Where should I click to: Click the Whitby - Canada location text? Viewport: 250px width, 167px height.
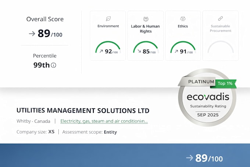click(33, 121)
